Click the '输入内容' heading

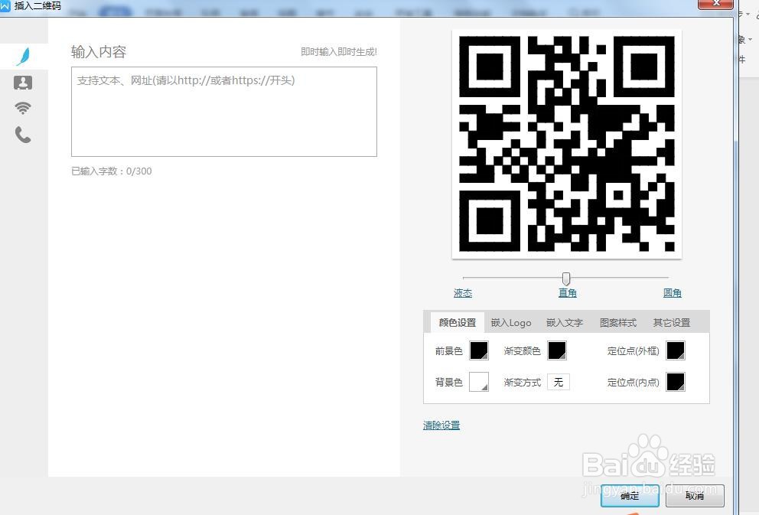[99, 52]
